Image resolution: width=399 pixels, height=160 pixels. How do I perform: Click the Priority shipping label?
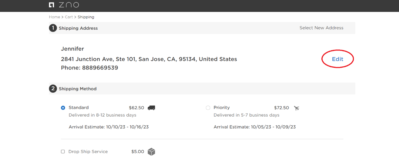(x=222, y=108)
